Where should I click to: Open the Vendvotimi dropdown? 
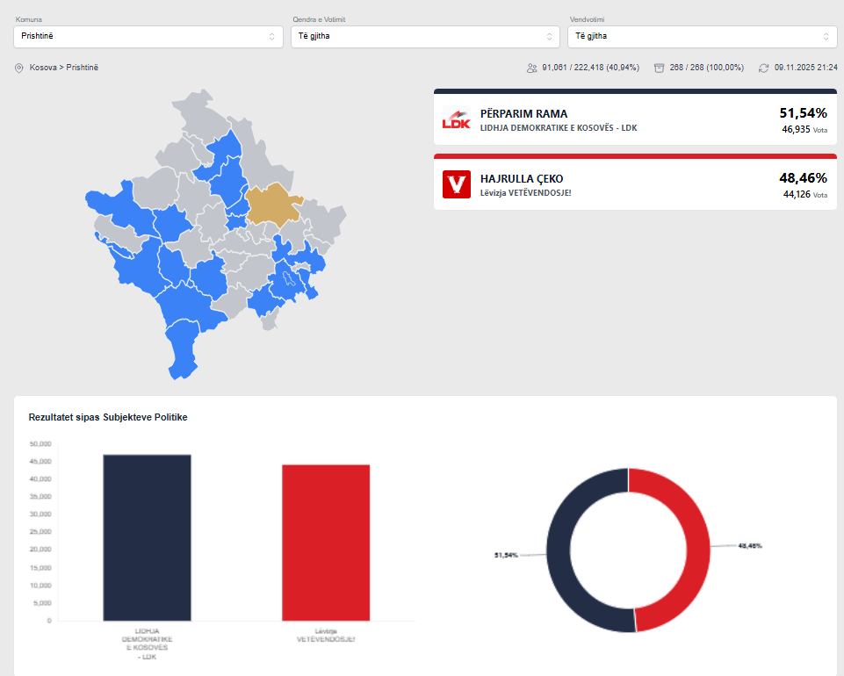702,37
